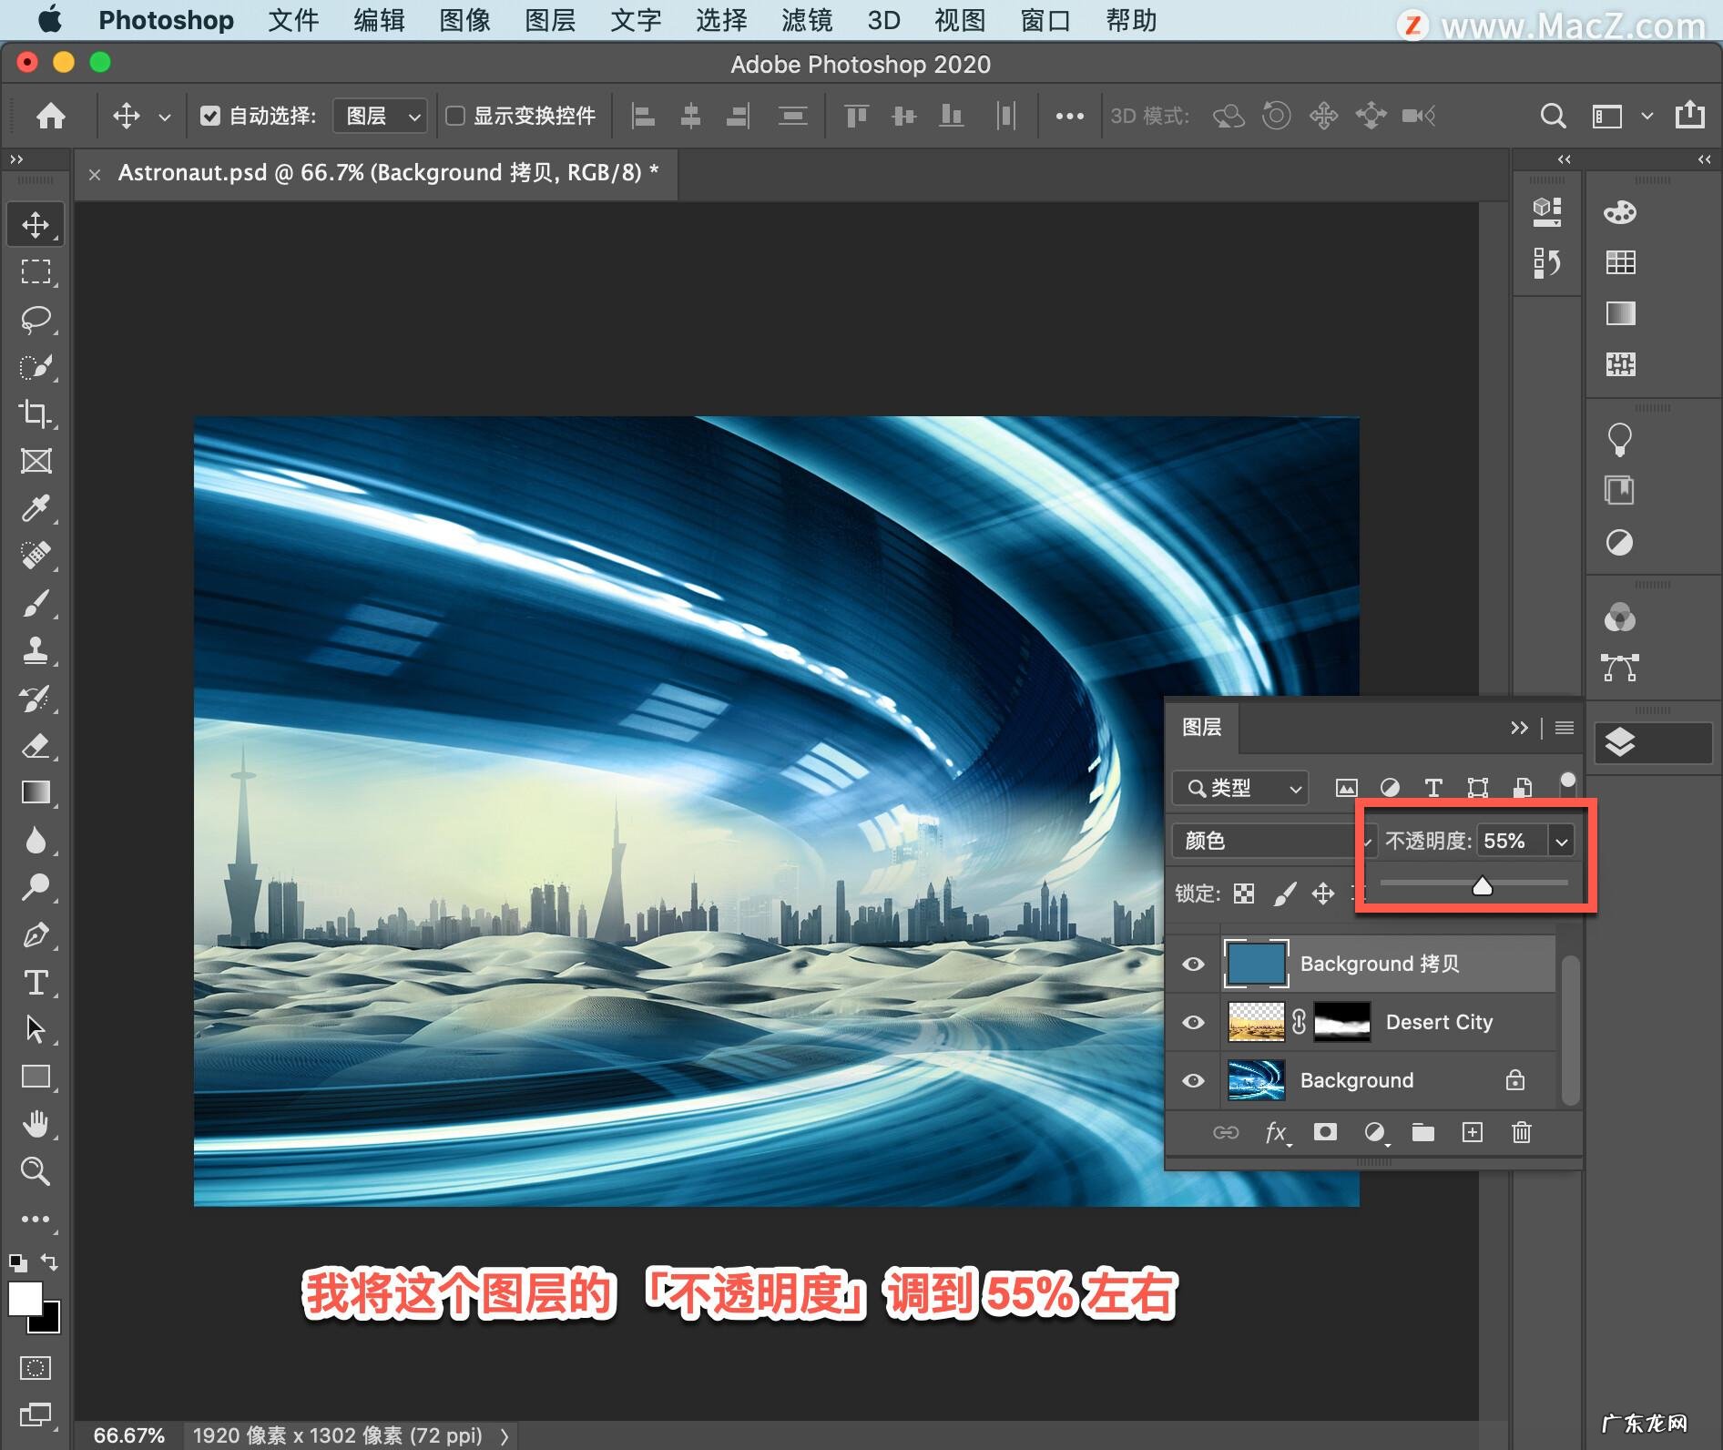
Task: Select the Lasso tool
Action: coord(36,320)
